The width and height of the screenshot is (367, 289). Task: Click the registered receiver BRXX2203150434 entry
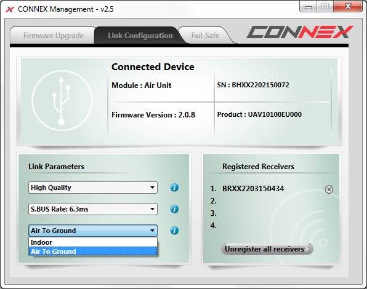coord(253,189)
